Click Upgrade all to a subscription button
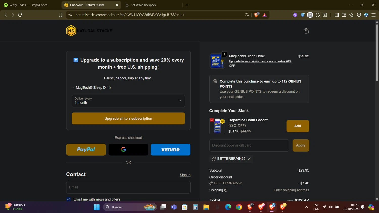The image size is (379, 213). [128, 118]
